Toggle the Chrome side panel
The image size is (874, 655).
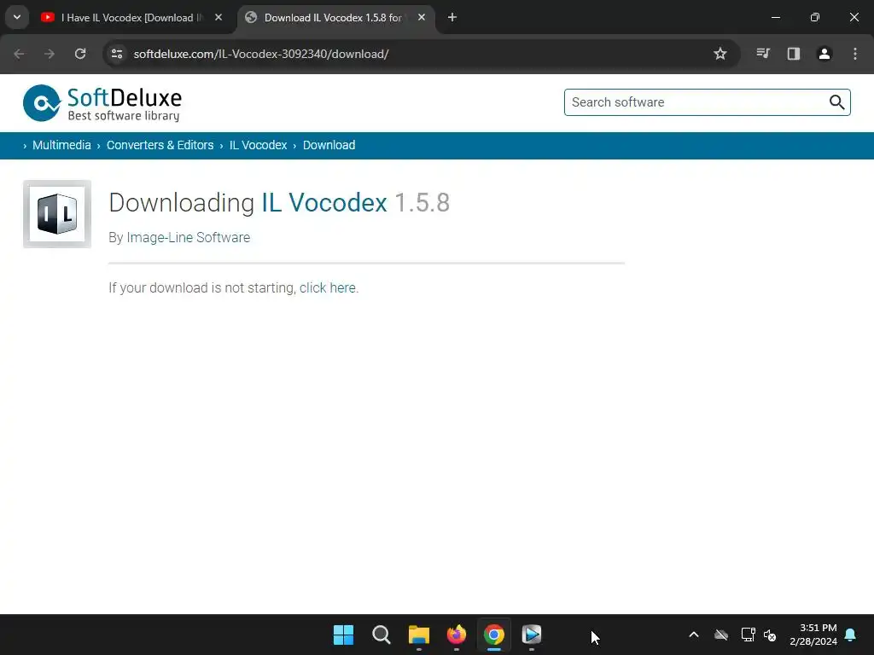(x=794, y=54)
